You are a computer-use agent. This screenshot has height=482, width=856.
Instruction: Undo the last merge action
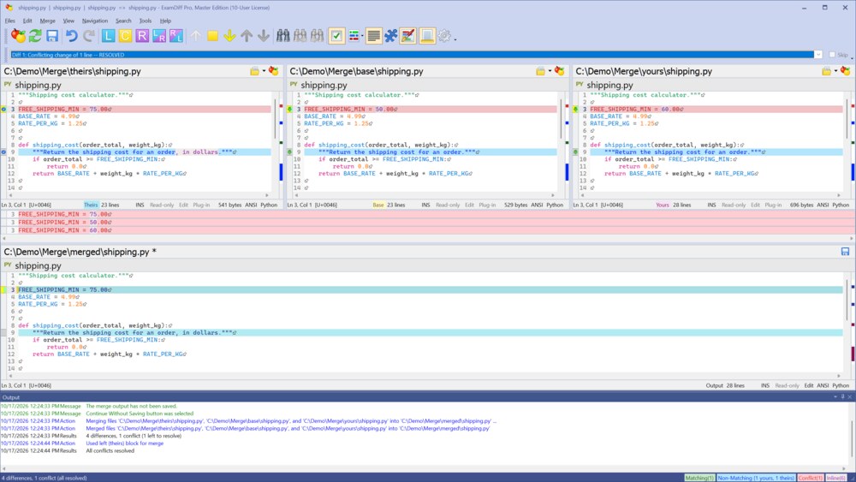tap(72, 36)
